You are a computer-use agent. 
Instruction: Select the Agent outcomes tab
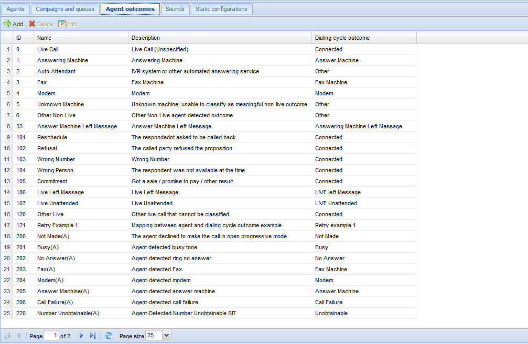click(x=131, y=9)
